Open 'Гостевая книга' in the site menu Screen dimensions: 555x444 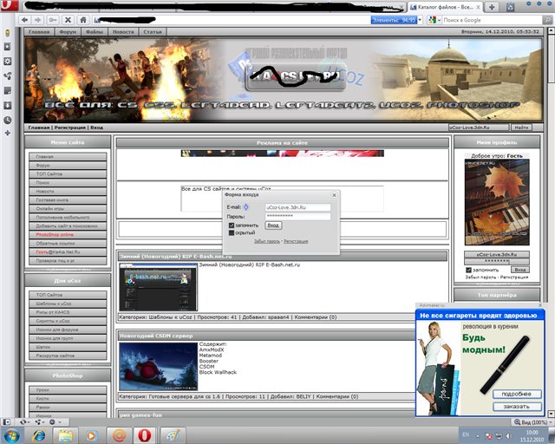68,199
